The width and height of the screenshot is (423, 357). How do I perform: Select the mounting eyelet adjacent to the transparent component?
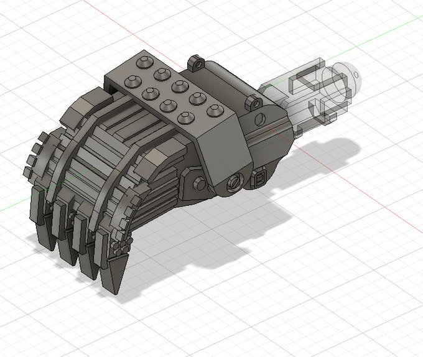point(253,103)
